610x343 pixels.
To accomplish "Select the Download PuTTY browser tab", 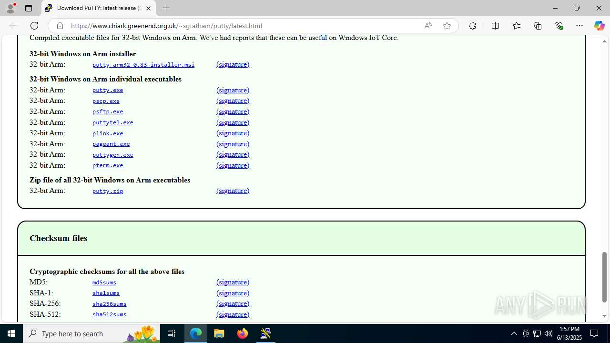I will [x=99, y=8].
